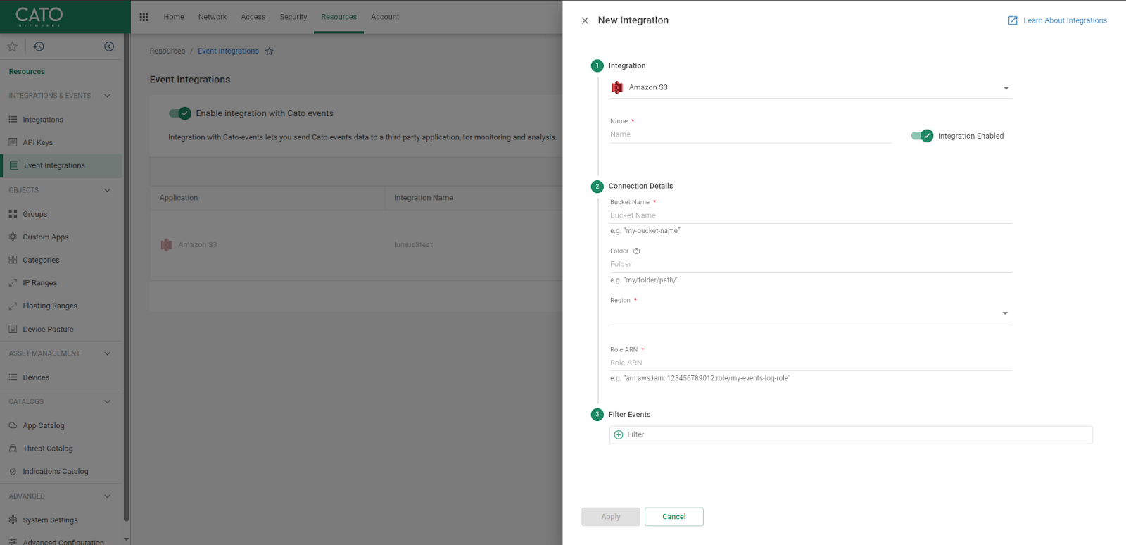Bookmark Event Integrations with breadcrumb star

click(269, 51)
